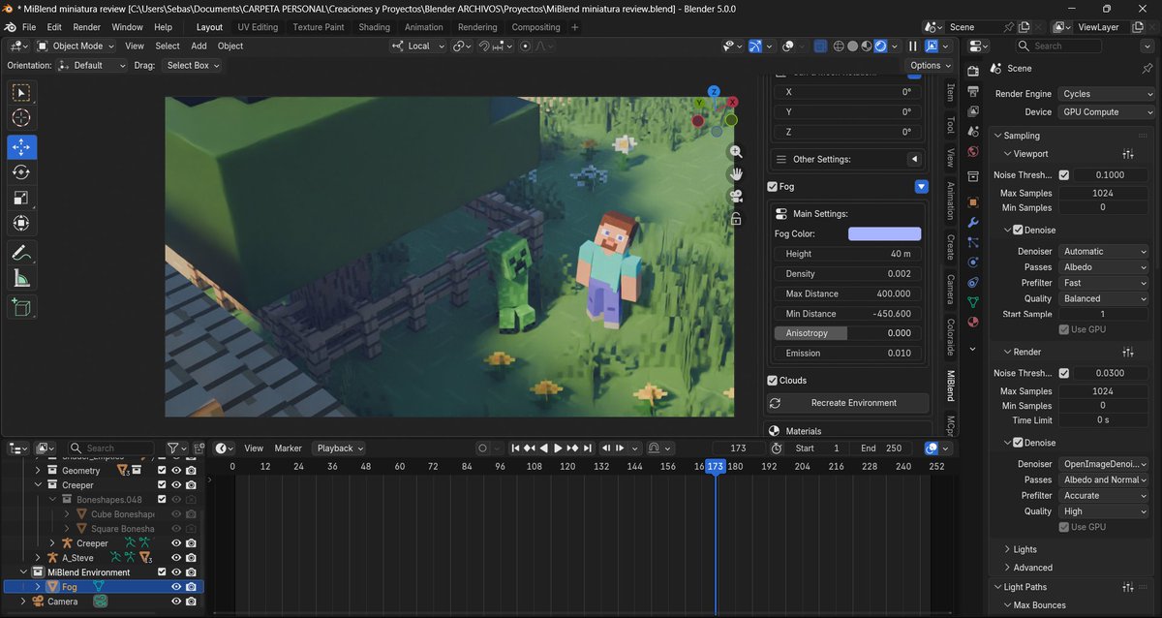Image resolution: width=1162 pixels, height=618 pixels.
Task: Activate the Cursor tool
Action: (21, 118)
